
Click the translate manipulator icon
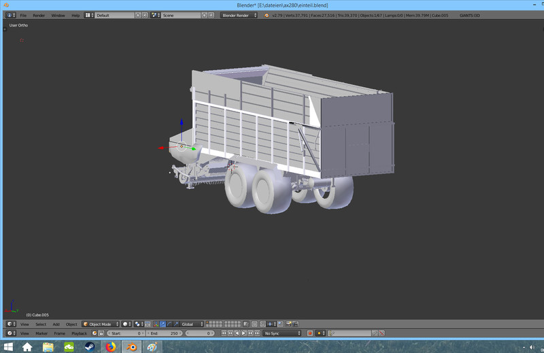(x=163, y=324)
